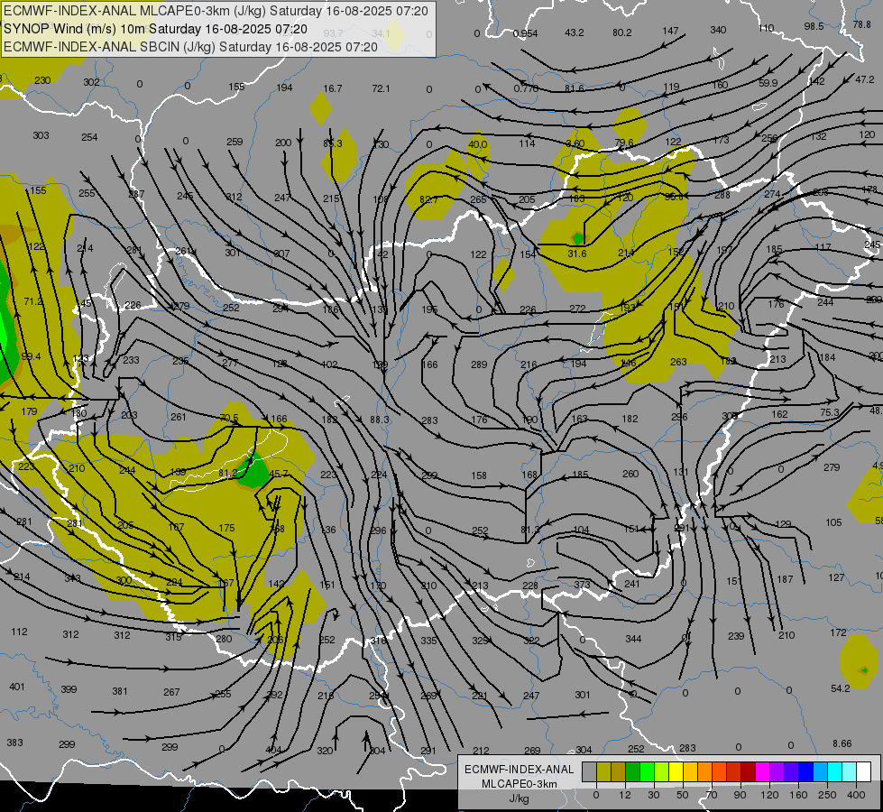Click the map value 71.2
Image resolution: width=883 pixels, height=812 pixels.
(33, 301)
